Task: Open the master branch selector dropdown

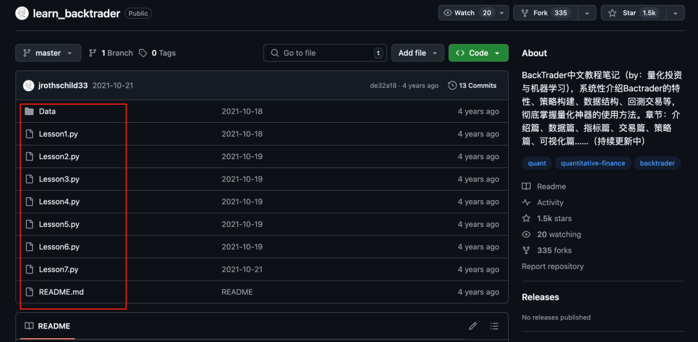Action: coord(48,53)
